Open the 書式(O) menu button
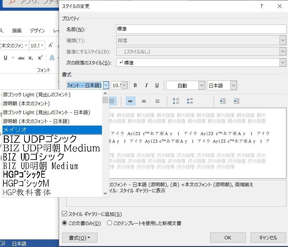The width and height of the screenshot is (288, 247). (x=80, y=237)
